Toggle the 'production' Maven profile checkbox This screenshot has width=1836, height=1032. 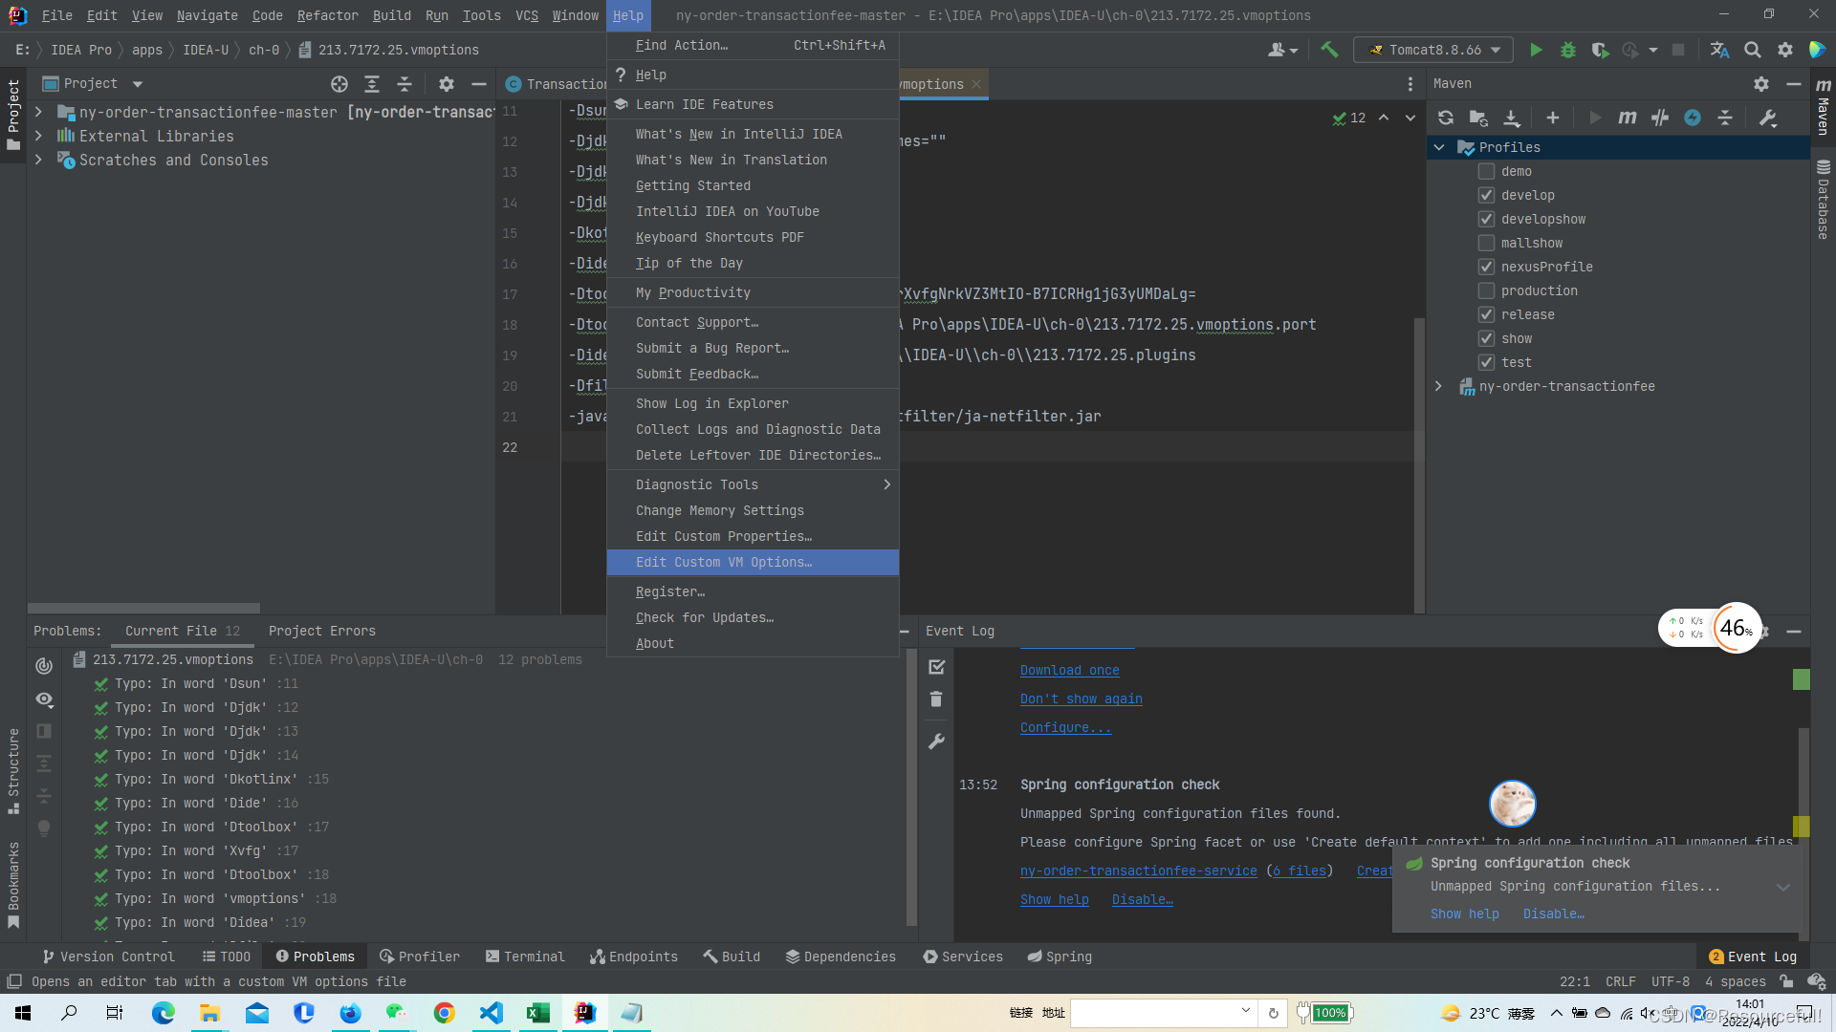(1485, 290)
